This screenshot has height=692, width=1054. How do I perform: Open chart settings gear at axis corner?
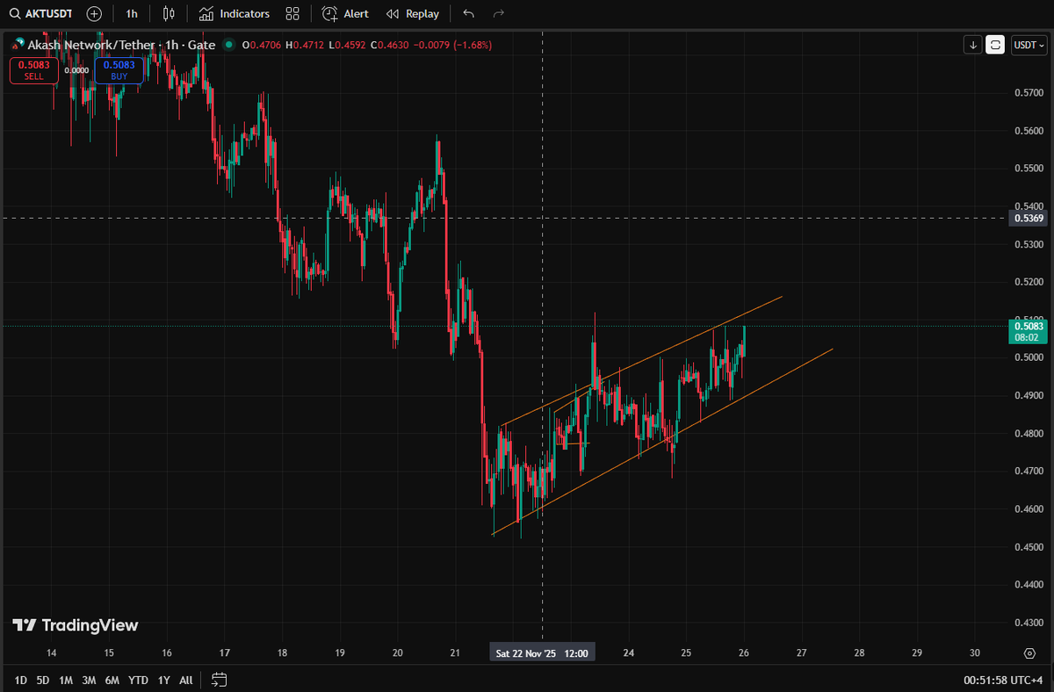pos(1029,653)
